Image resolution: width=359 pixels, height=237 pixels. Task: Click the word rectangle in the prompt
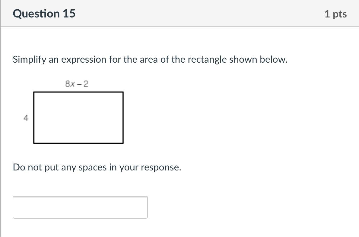click(207, 60)
